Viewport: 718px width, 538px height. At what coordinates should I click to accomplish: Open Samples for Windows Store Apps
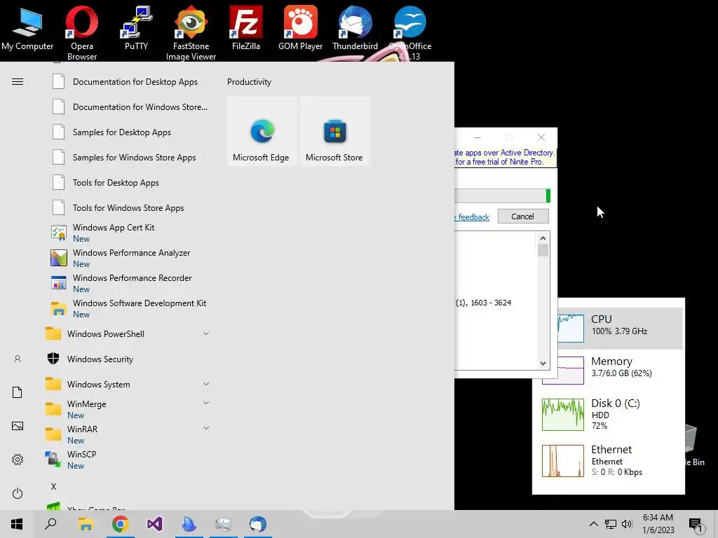pos(128,158)
